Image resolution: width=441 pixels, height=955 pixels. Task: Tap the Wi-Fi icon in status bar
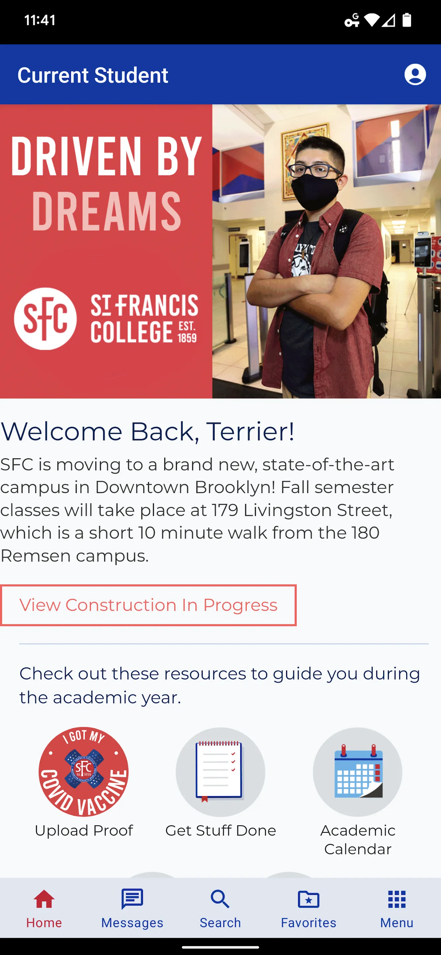(372, 20)
